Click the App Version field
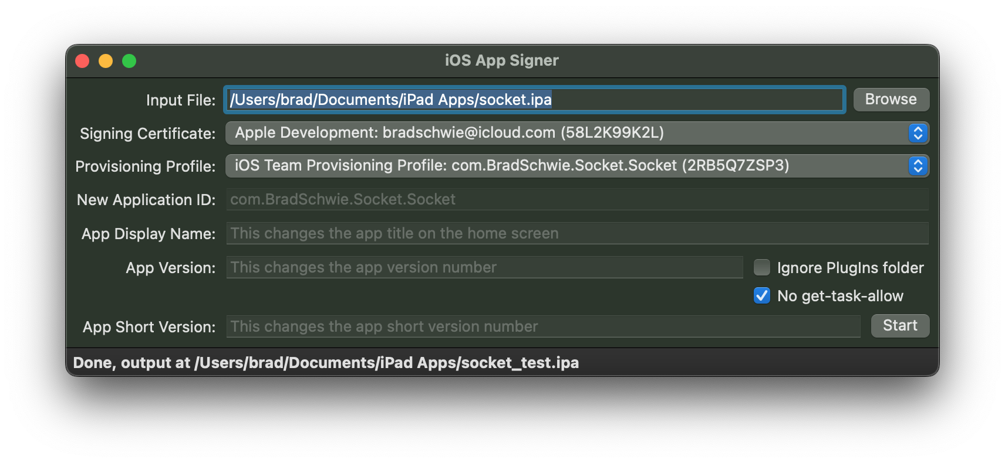 (484, 267)
